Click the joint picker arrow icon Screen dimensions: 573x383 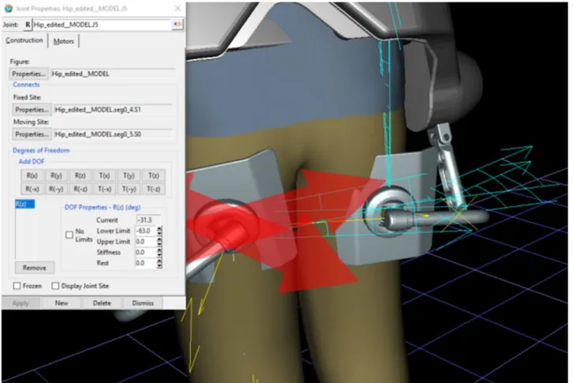pyautogui.click(x=178, y=24)
